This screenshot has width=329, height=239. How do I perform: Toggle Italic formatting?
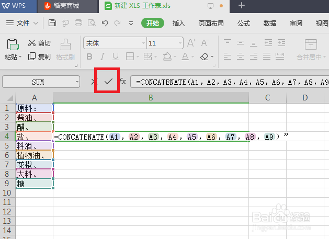103,56
